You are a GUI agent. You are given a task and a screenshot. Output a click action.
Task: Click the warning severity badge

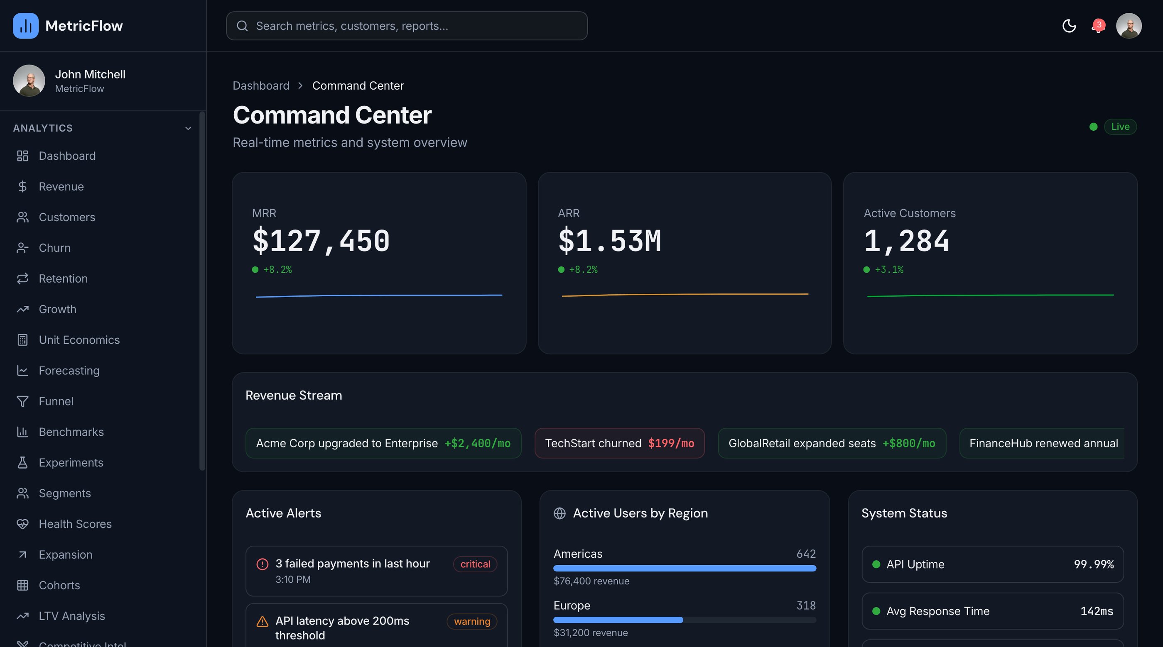tap(472, 622)
